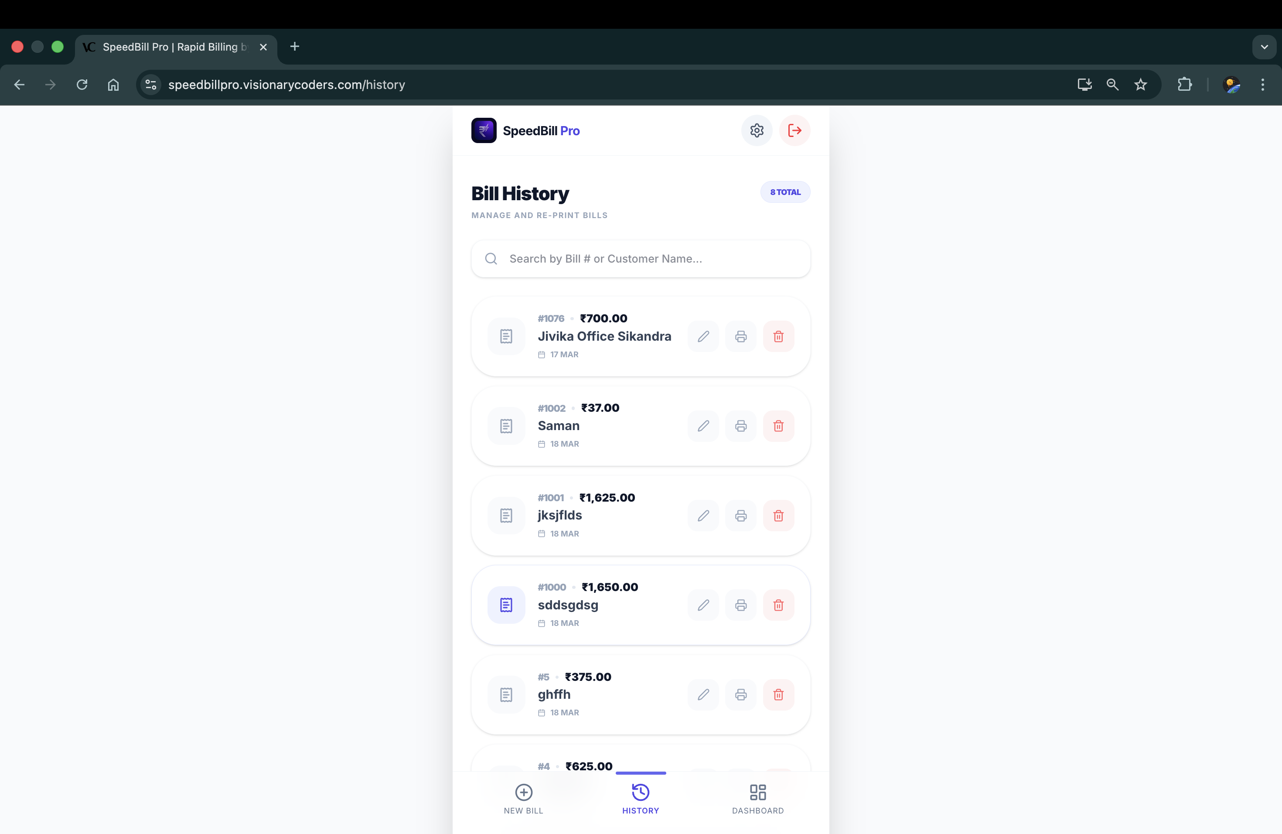Click the 8 TOTAL badge
Viewport: 1282px width, 834px height.
tap(785, 192)
